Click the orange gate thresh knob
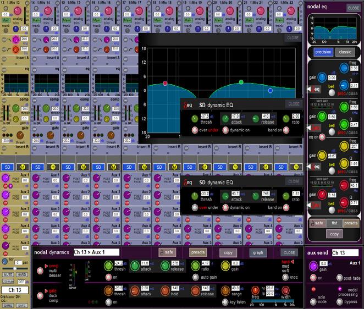The height and width of the screenshot is (309, 364). [108, 291]
